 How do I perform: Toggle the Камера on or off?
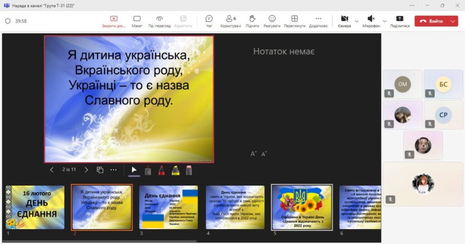(344, 20)
